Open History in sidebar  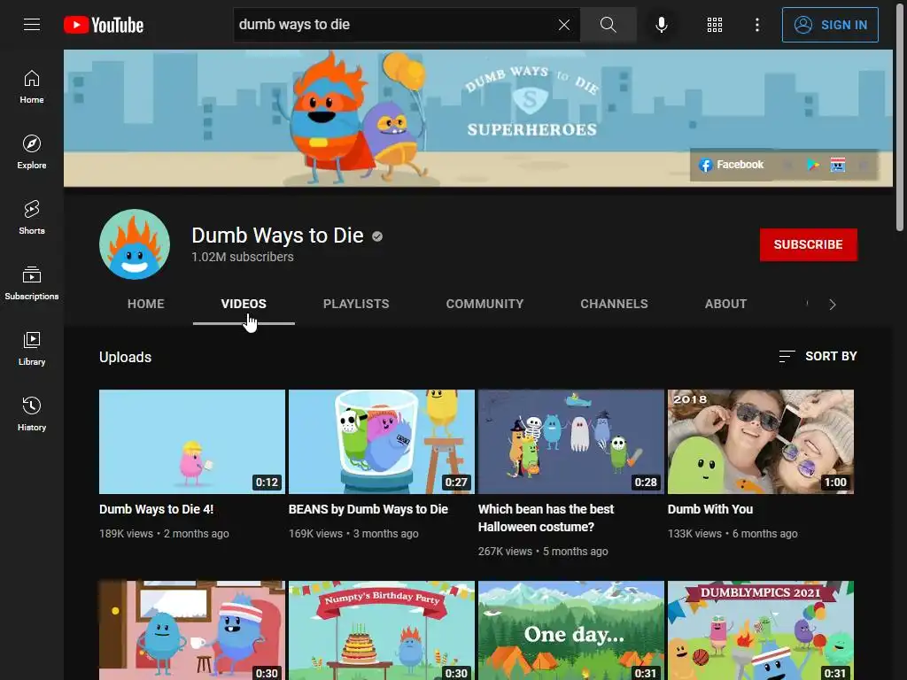(32, 414)
